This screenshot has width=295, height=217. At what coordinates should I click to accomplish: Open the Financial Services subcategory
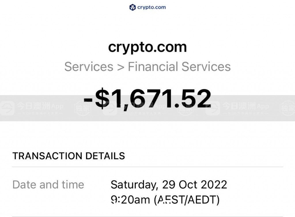click(x=179, y=67)
